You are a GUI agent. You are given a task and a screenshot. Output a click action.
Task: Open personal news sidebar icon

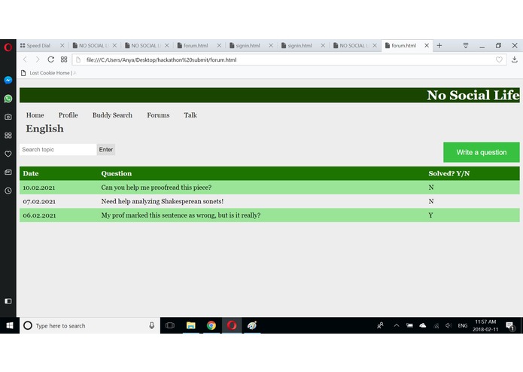[x=8, y=172]
